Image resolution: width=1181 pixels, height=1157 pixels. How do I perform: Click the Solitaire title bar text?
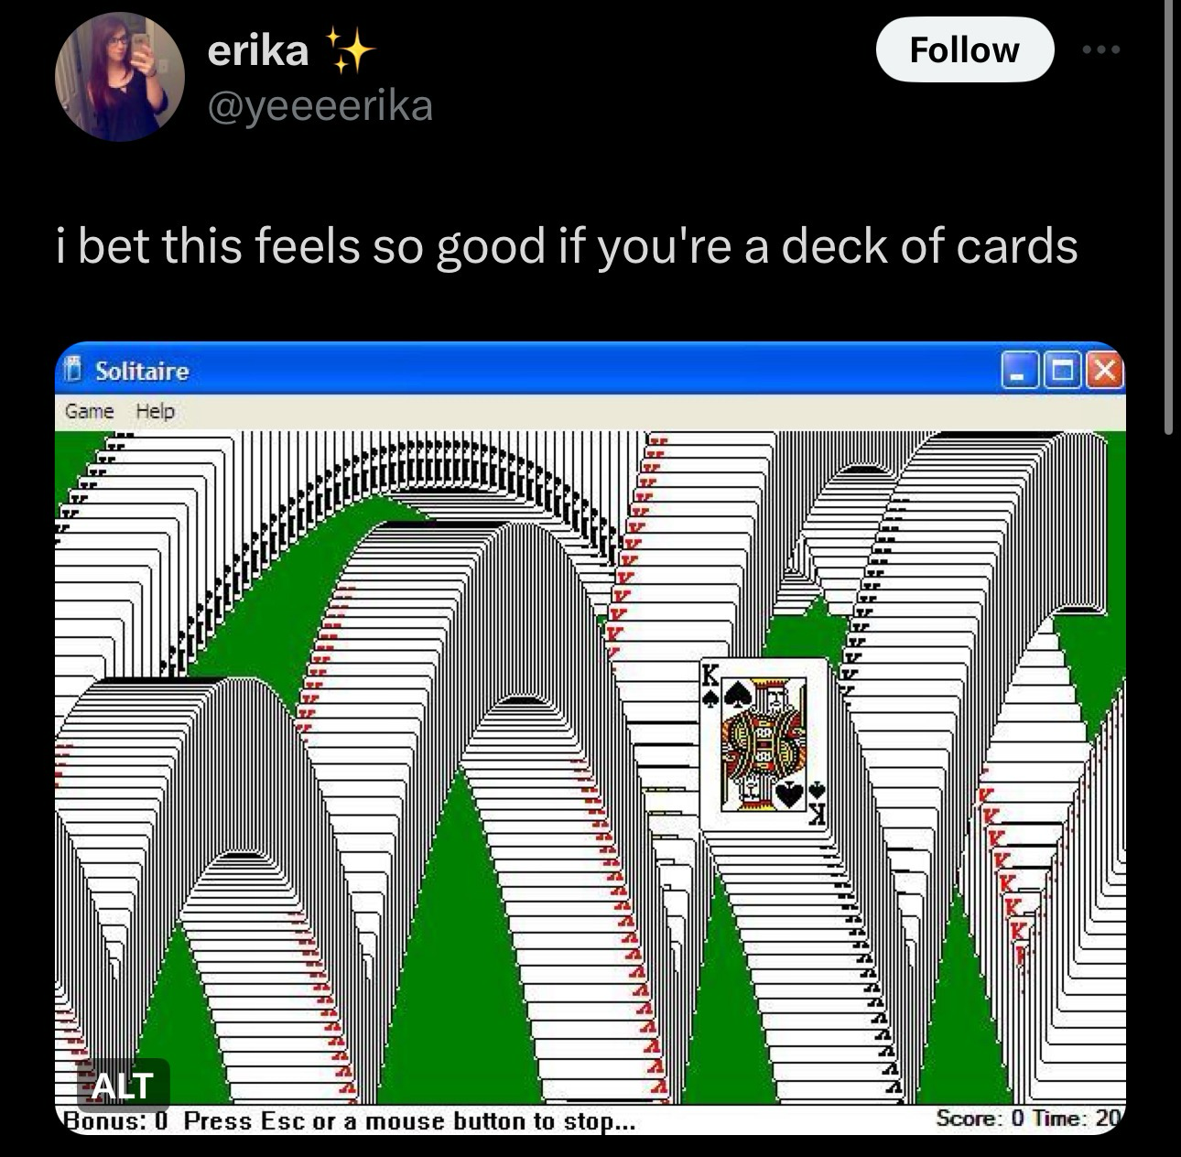pyautogui.click(x=142, y=371)
